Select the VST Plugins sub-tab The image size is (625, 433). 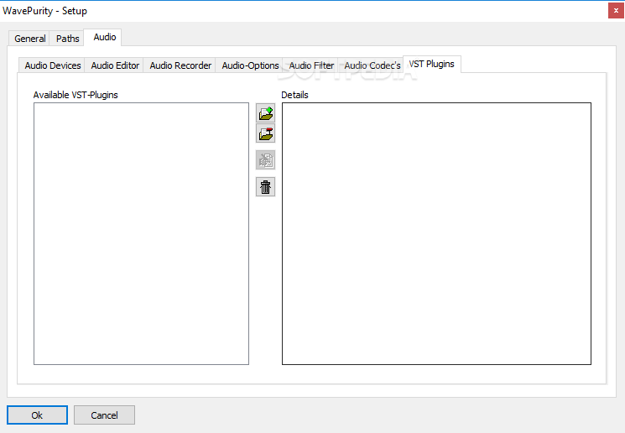[x=432, y=64]
